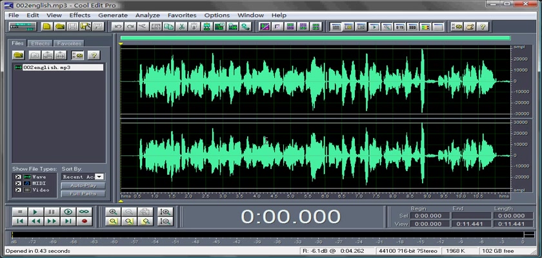Image resolution: width=542 pixels, height=258 pixels.
Task: Open the Window menu
Action: (x=250, y=15)
